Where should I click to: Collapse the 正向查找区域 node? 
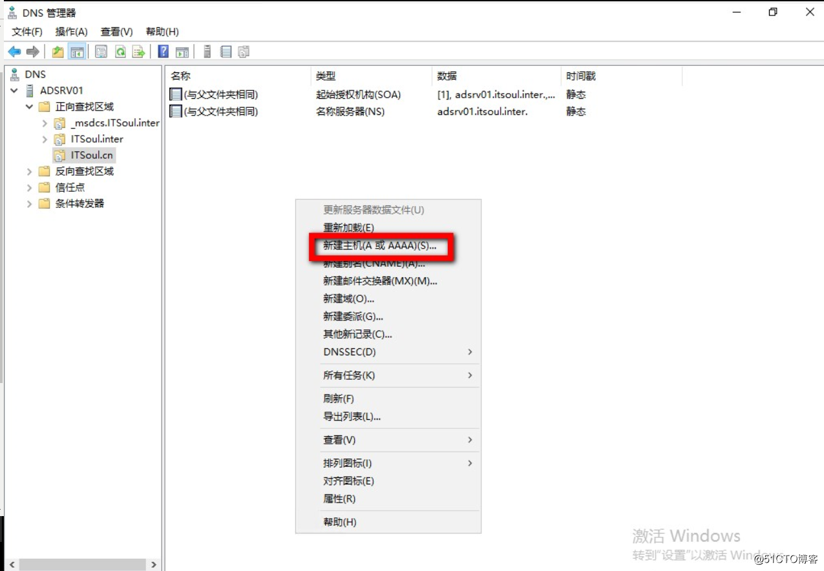[30, 107]
